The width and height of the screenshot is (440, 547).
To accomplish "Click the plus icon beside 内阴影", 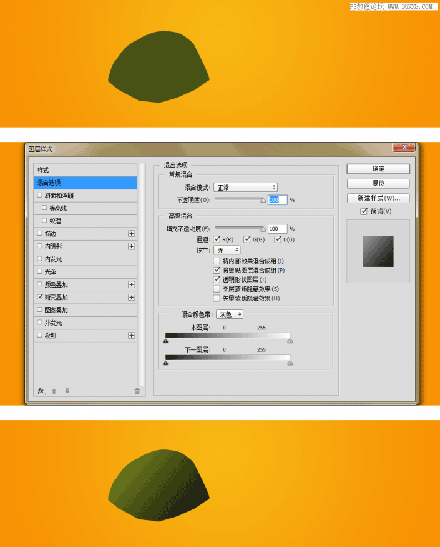I will pyautogui.click(x=131, y=246).
